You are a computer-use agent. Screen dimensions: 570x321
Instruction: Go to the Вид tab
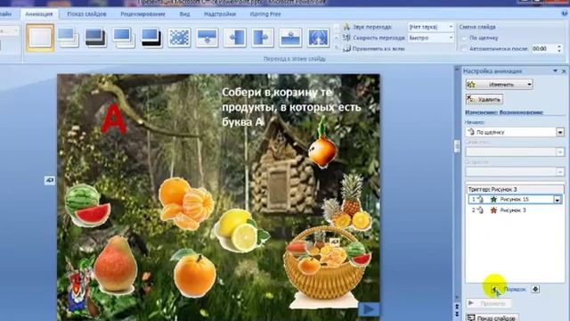point(184,14)
